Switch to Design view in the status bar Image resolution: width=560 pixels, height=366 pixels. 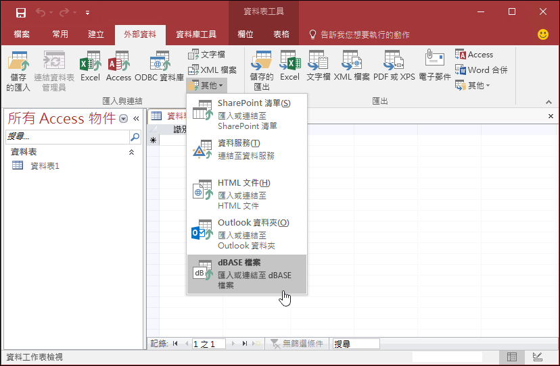pos(538,357)
